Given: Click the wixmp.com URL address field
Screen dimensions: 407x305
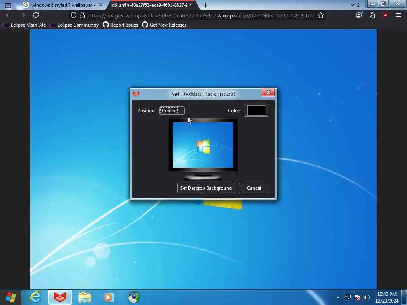Looking at the screenshot, I should click(x=201, y=15).
